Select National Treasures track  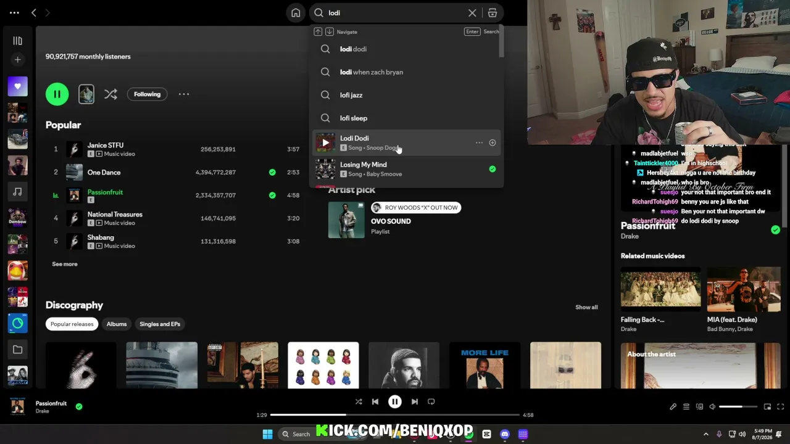pos(115,215)
